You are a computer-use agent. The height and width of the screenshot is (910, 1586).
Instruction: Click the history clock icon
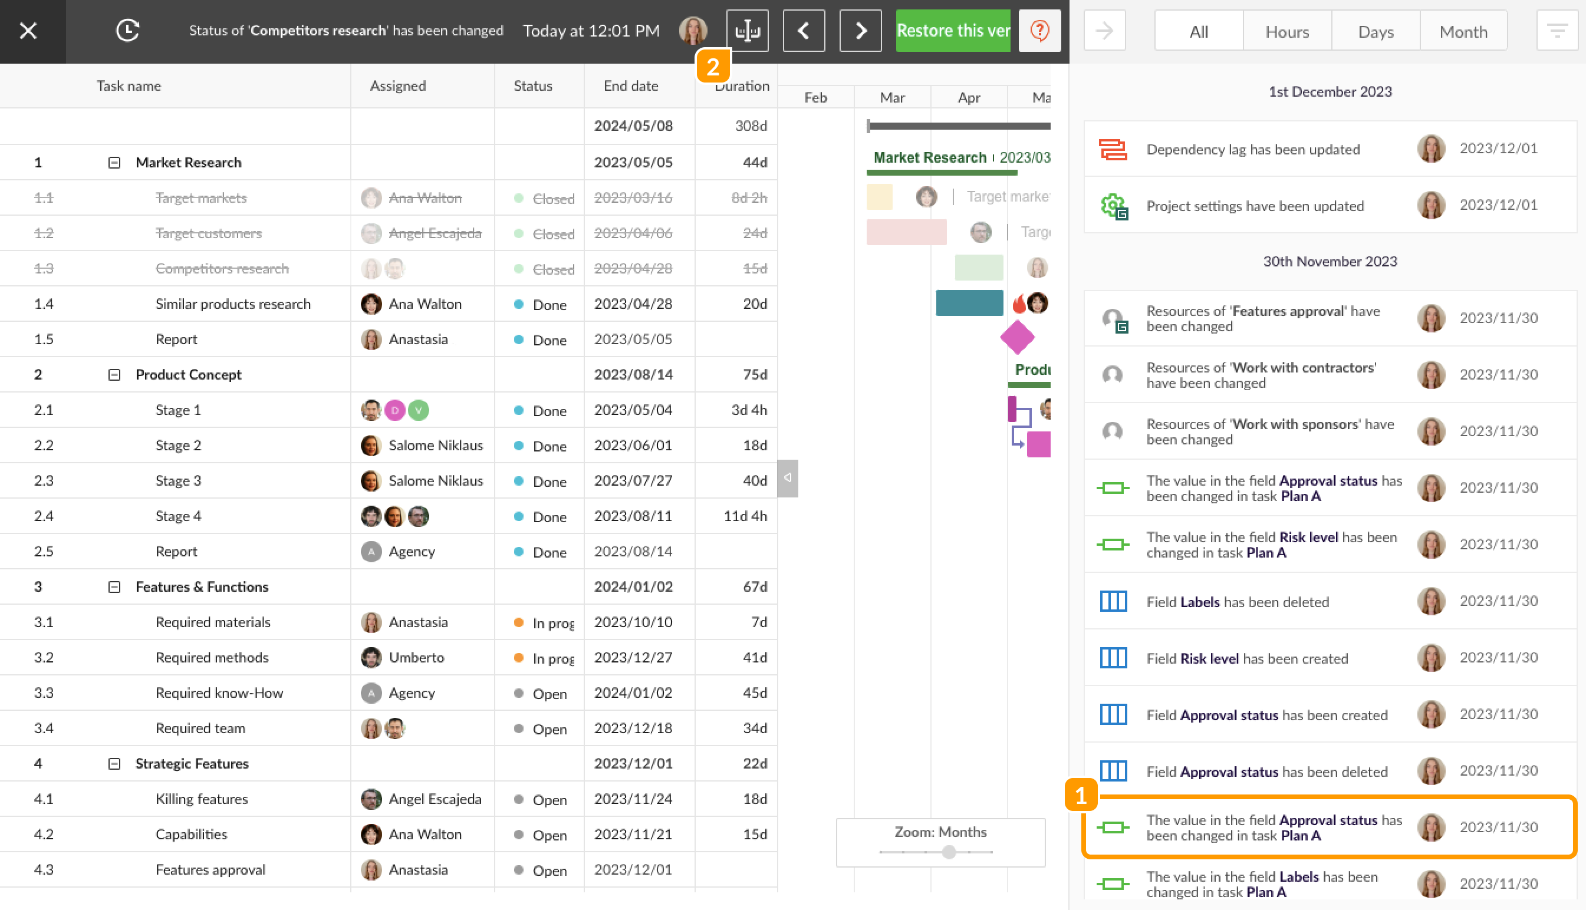point(127,31)
